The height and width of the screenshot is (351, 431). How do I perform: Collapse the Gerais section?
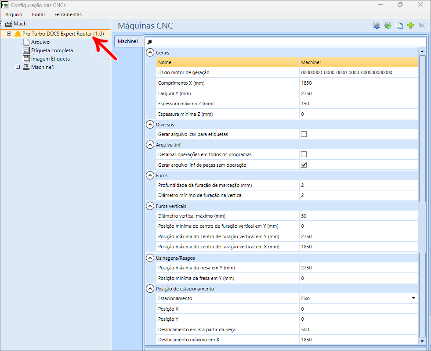coord(150,53)
